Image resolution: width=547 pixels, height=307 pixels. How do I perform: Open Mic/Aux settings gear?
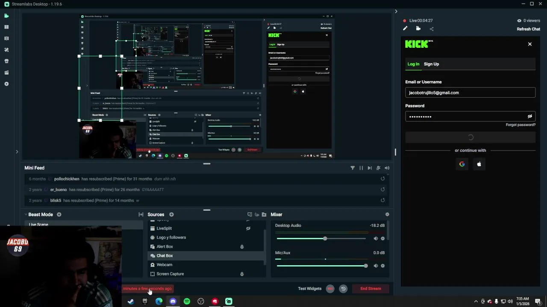382,266
